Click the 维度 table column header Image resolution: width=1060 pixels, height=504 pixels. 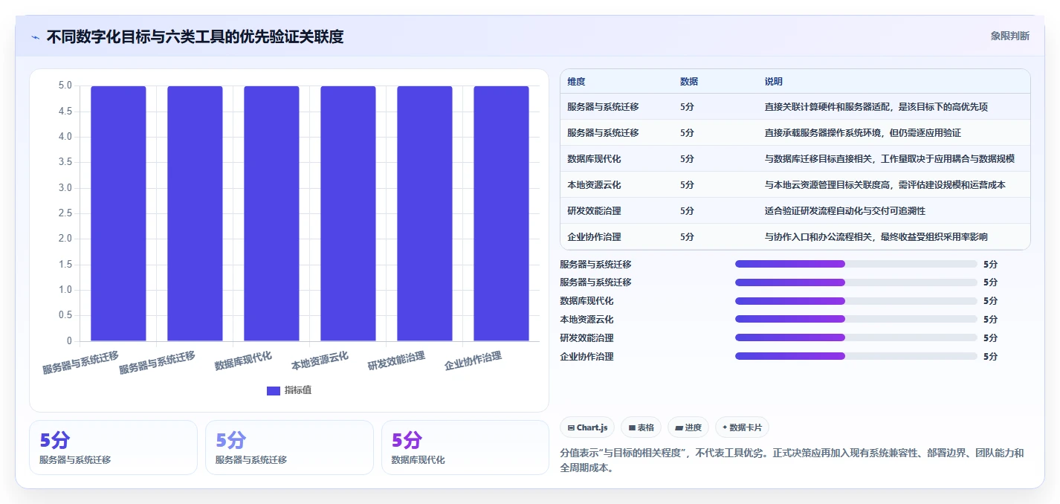(576, 82)
